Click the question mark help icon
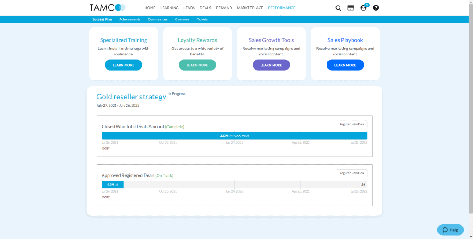 376,8
